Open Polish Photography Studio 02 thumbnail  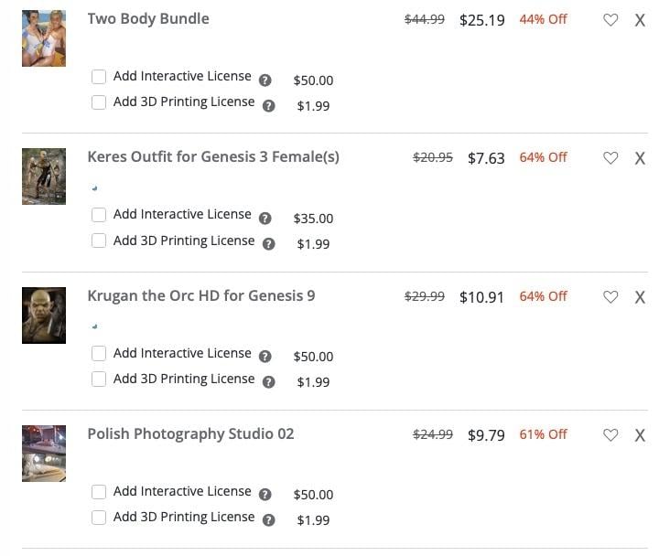point(44,453)
